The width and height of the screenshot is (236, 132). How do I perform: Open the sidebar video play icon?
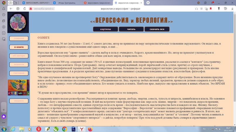click(4, 27)
